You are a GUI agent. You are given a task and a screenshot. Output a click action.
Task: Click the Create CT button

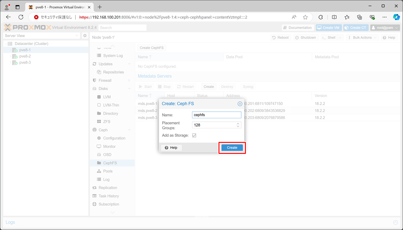pyautogui.click(x=355, y=28)
